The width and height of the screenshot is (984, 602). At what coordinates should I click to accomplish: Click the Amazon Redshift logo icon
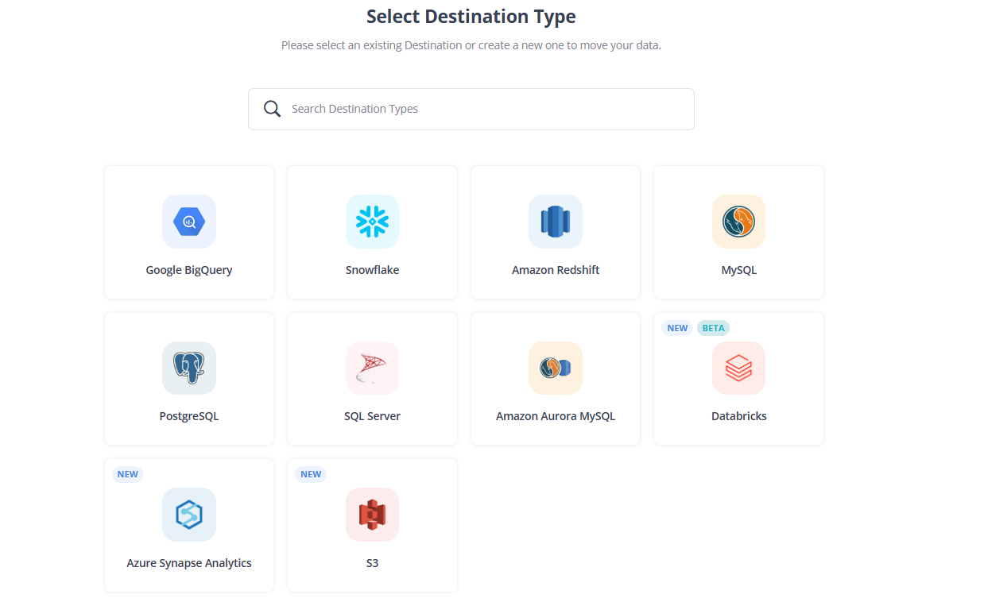(556, 222)
